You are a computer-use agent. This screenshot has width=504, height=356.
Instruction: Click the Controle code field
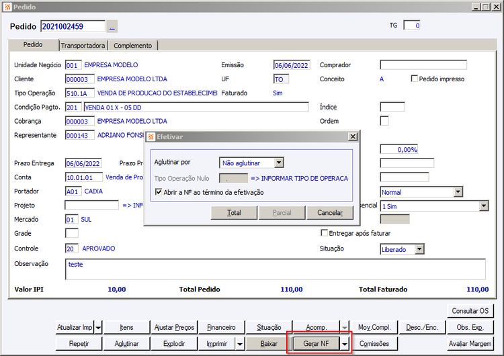[72, 249]
